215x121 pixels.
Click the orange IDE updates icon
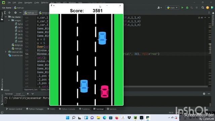[208, 8]
